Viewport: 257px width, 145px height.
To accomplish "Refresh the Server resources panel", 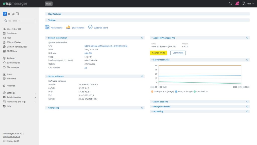I will (x=247, y=60).
